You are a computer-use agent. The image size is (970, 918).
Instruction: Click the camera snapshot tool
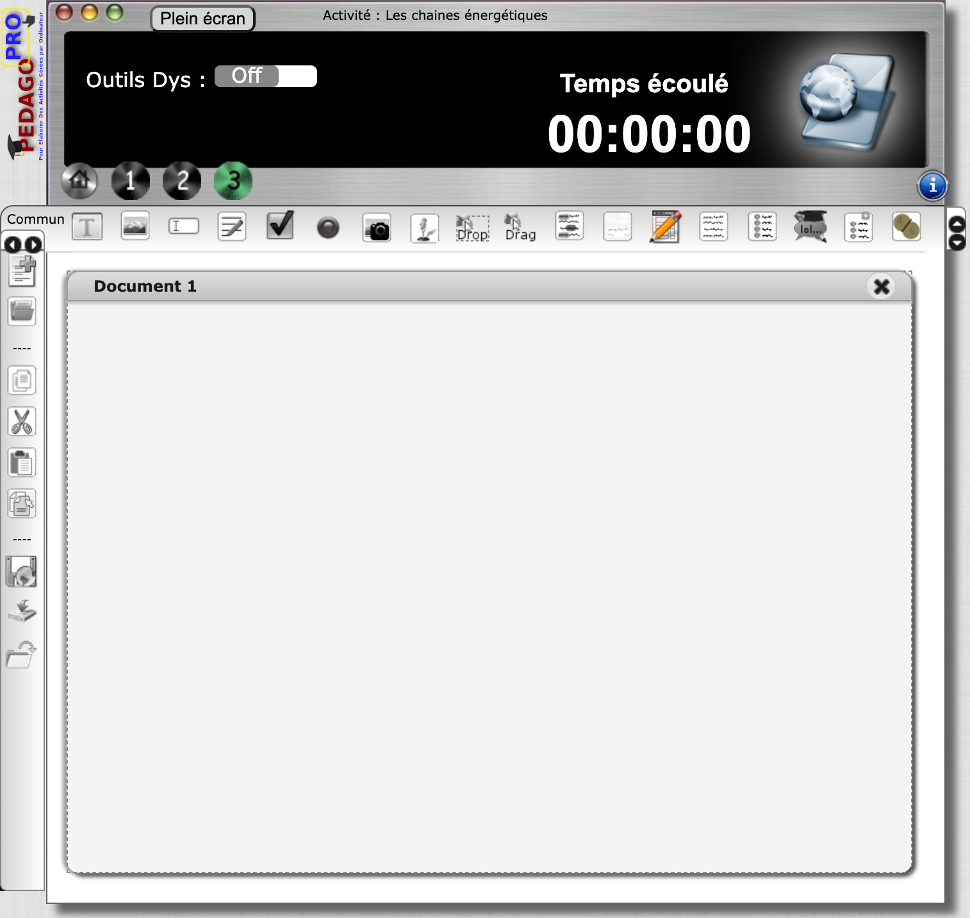[x=377, y=228]
